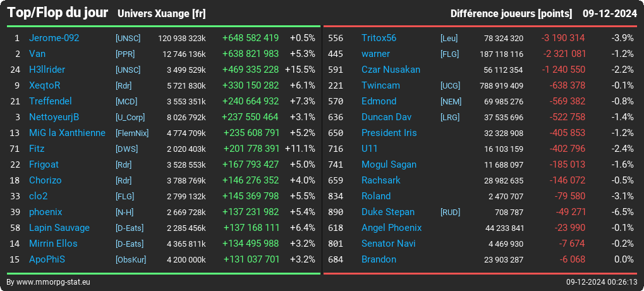Click Jerome-092's gain value +648 582 419
Image resolution: width=644 pixels, height=291 pixels.
(250, 38)
